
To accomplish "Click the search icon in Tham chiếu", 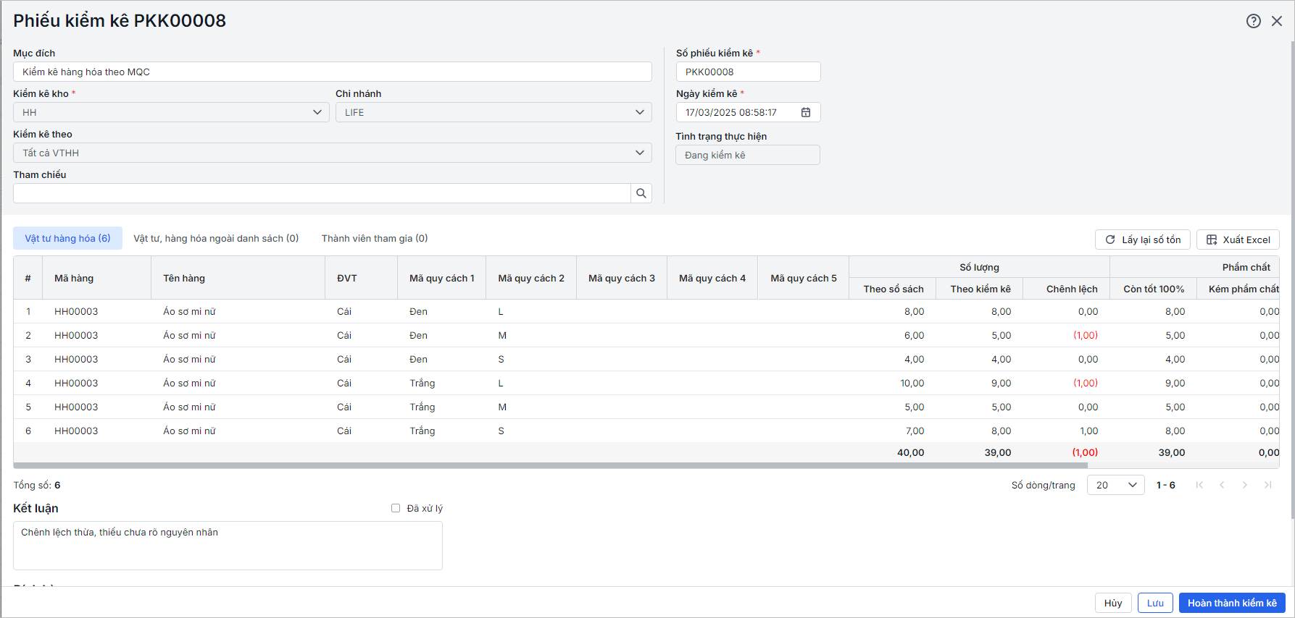I will pyautogui.click(x=641, y=193).
